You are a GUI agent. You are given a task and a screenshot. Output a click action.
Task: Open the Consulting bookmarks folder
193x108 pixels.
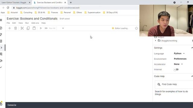pos(26,13)
